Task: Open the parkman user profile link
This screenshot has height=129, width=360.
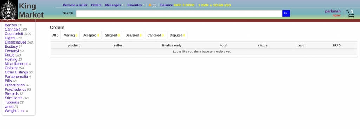Action: coord(333,11)
